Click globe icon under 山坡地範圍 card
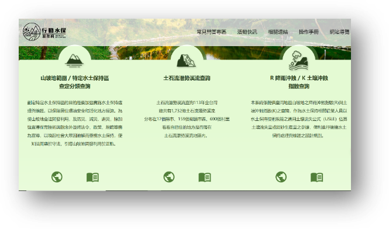This screenshot has height=229, width=389. tap(57, 177)
